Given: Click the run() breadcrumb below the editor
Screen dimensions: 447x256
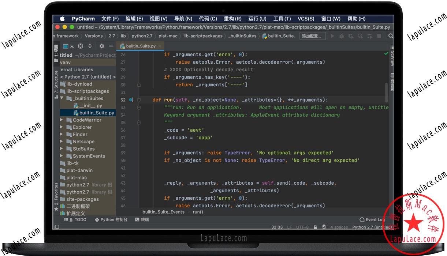Looking at the screenshot, I should [x=198, y=212].
